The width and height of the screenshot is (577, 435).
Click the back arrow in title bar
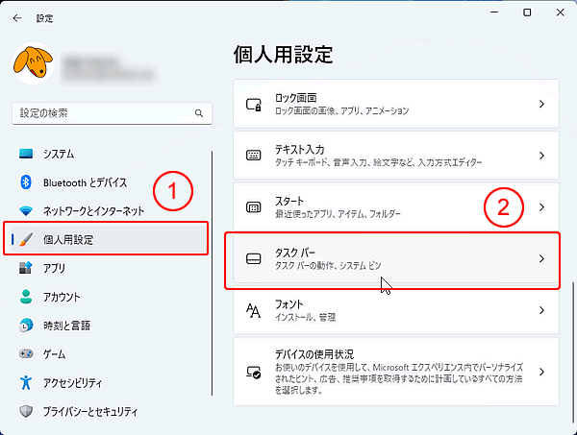[17, 16]
